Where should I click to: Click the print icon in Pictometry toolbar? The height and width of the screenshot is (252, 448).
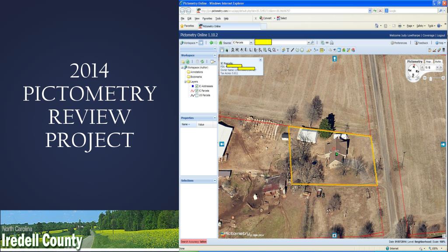(x=332, y=42)
